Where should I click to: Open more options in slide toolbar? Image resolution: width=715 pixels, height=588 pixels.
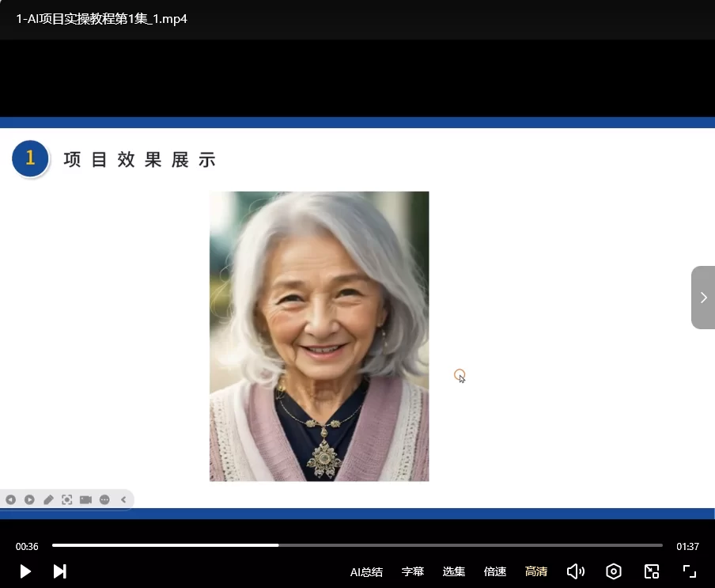coord(104,499)
